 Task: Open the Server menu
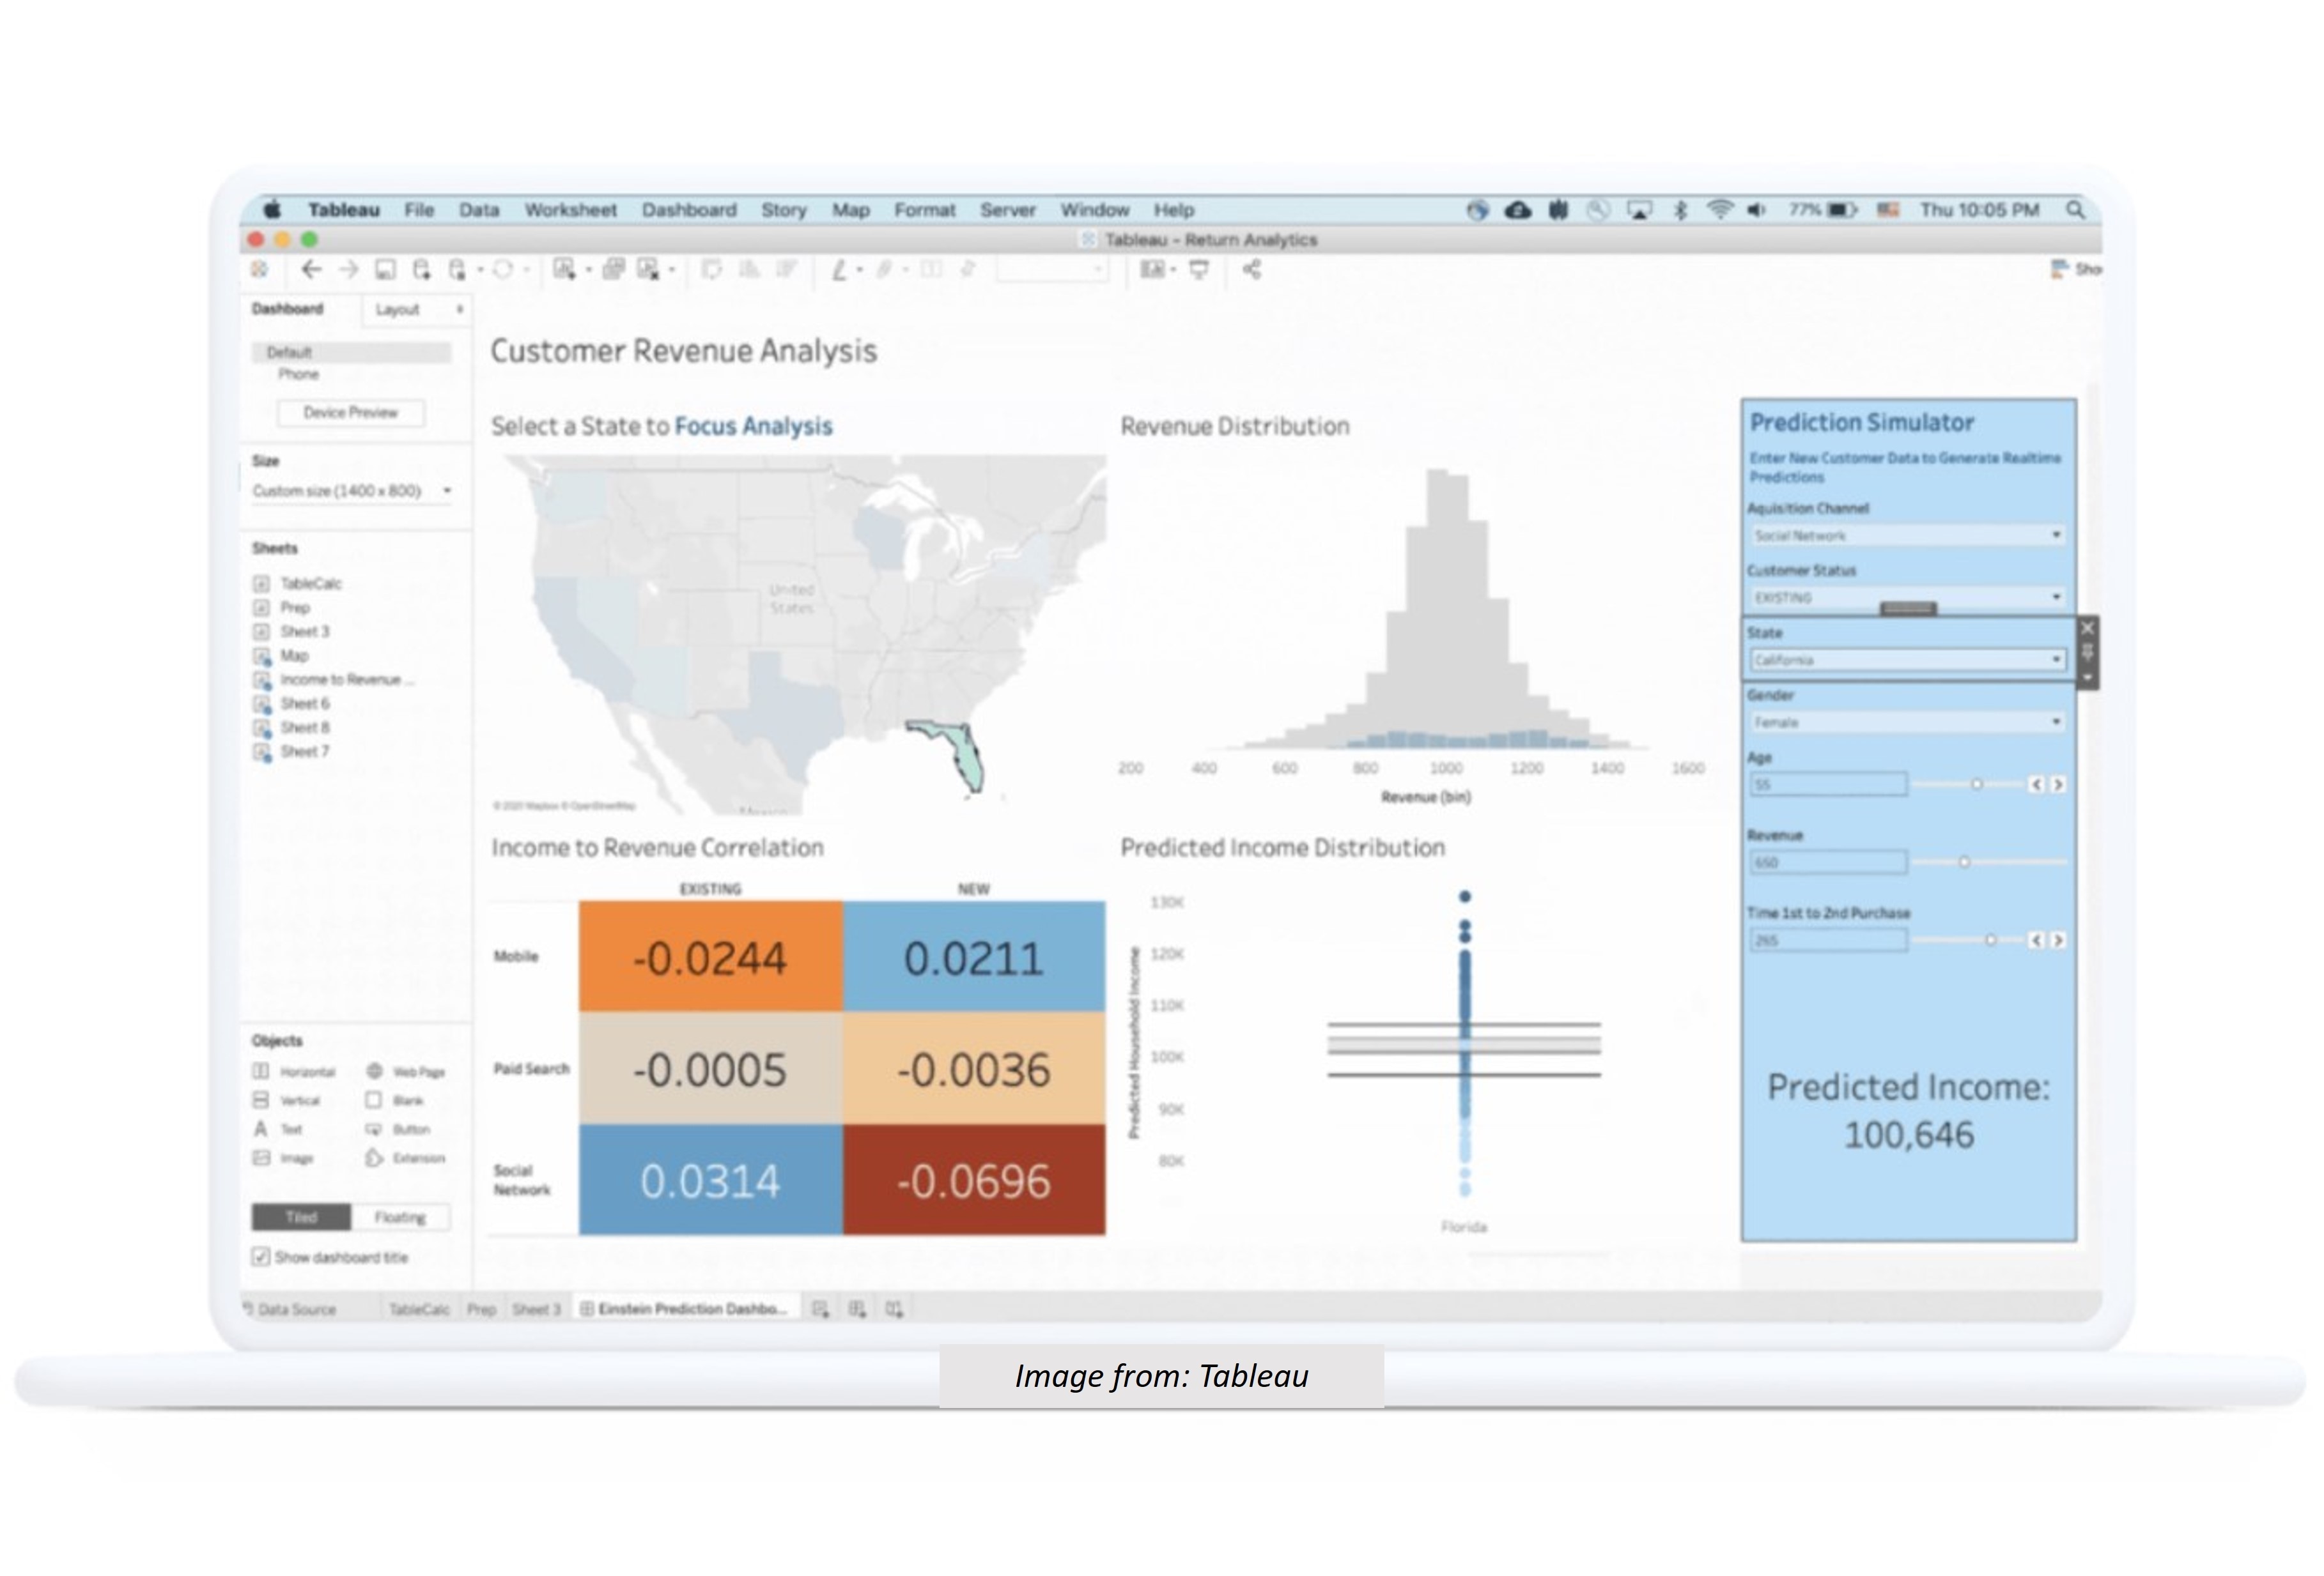[1008, 210]
